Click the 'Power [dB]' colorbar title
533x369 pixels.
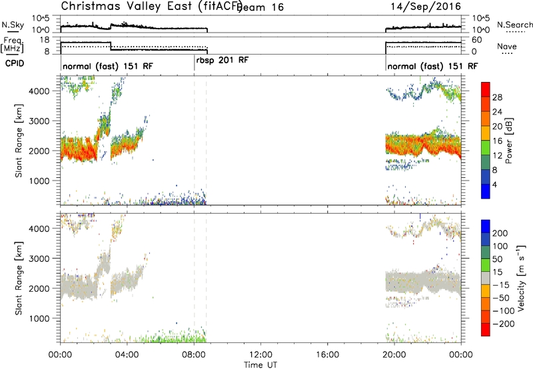point(508,141)
